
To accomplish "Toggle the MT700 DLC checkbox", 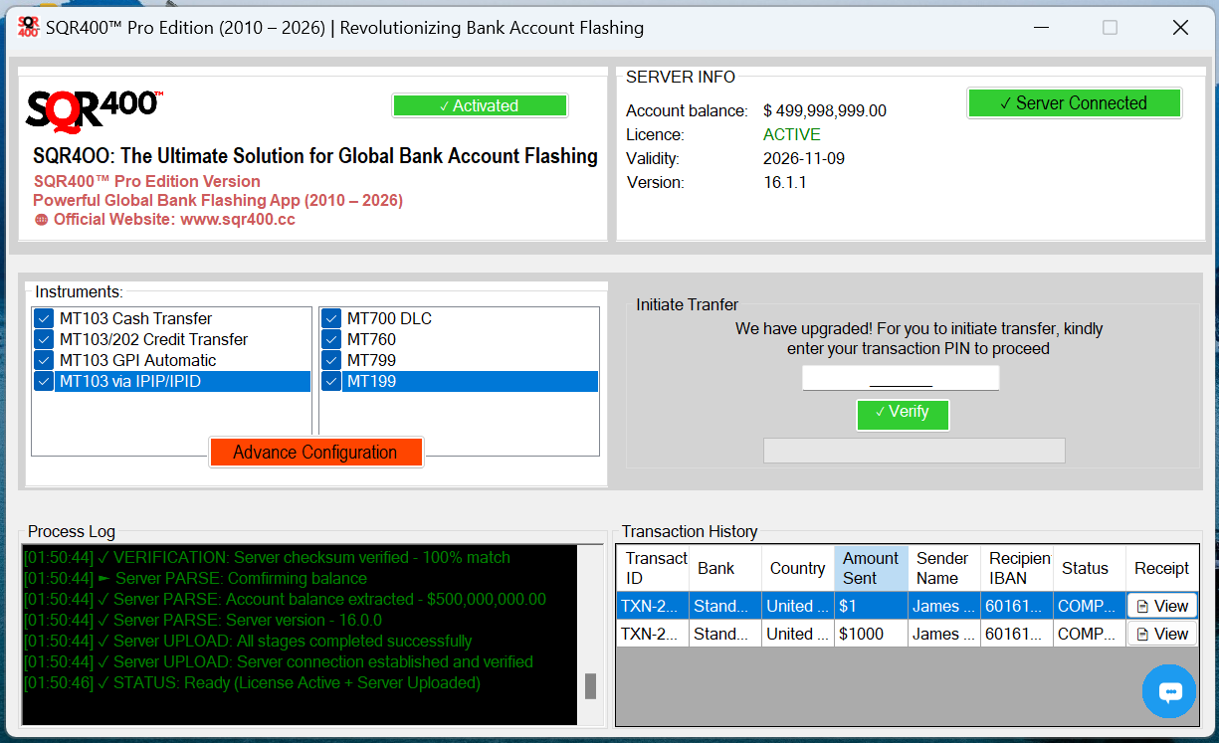I will coord(331,318).
